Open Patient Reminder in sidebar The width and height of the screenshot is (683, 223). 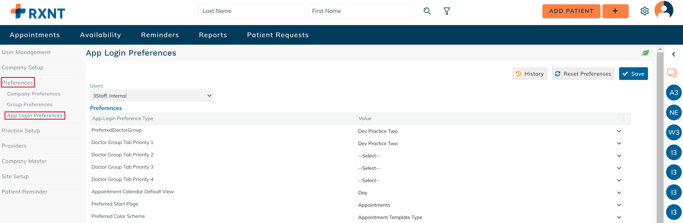point(25,192)
